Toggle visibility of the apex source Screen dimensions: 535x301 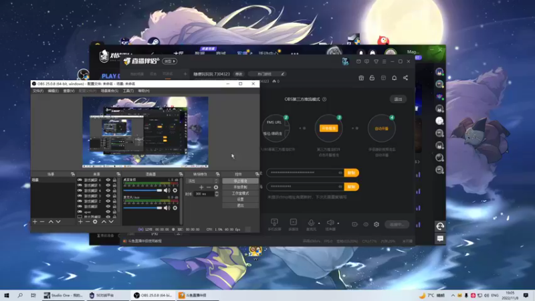pos(108,211)
